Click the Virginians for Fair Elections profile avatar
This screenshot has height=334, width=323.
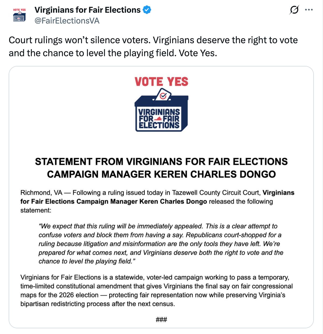pyautogui.click(x=19, y=15)
